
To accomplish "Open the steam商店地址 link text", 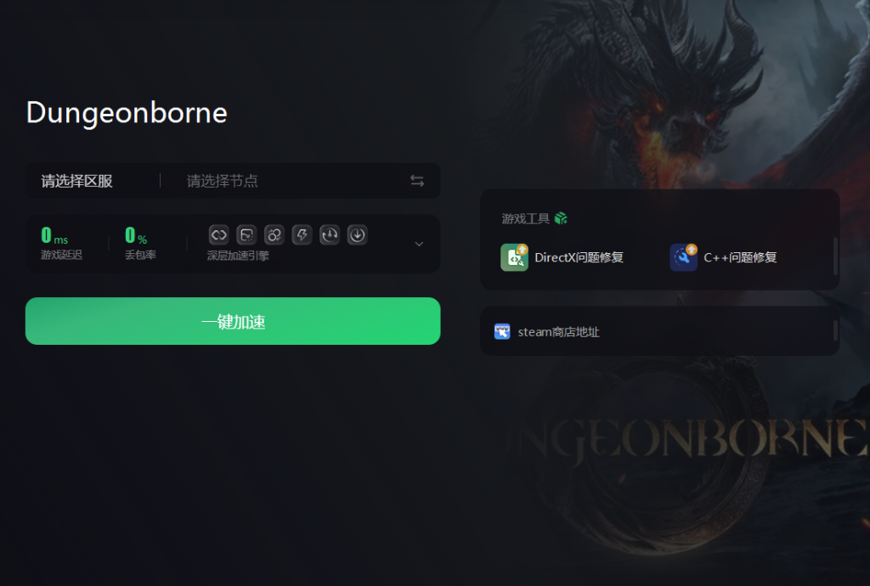I will click(x=559, y=332).
